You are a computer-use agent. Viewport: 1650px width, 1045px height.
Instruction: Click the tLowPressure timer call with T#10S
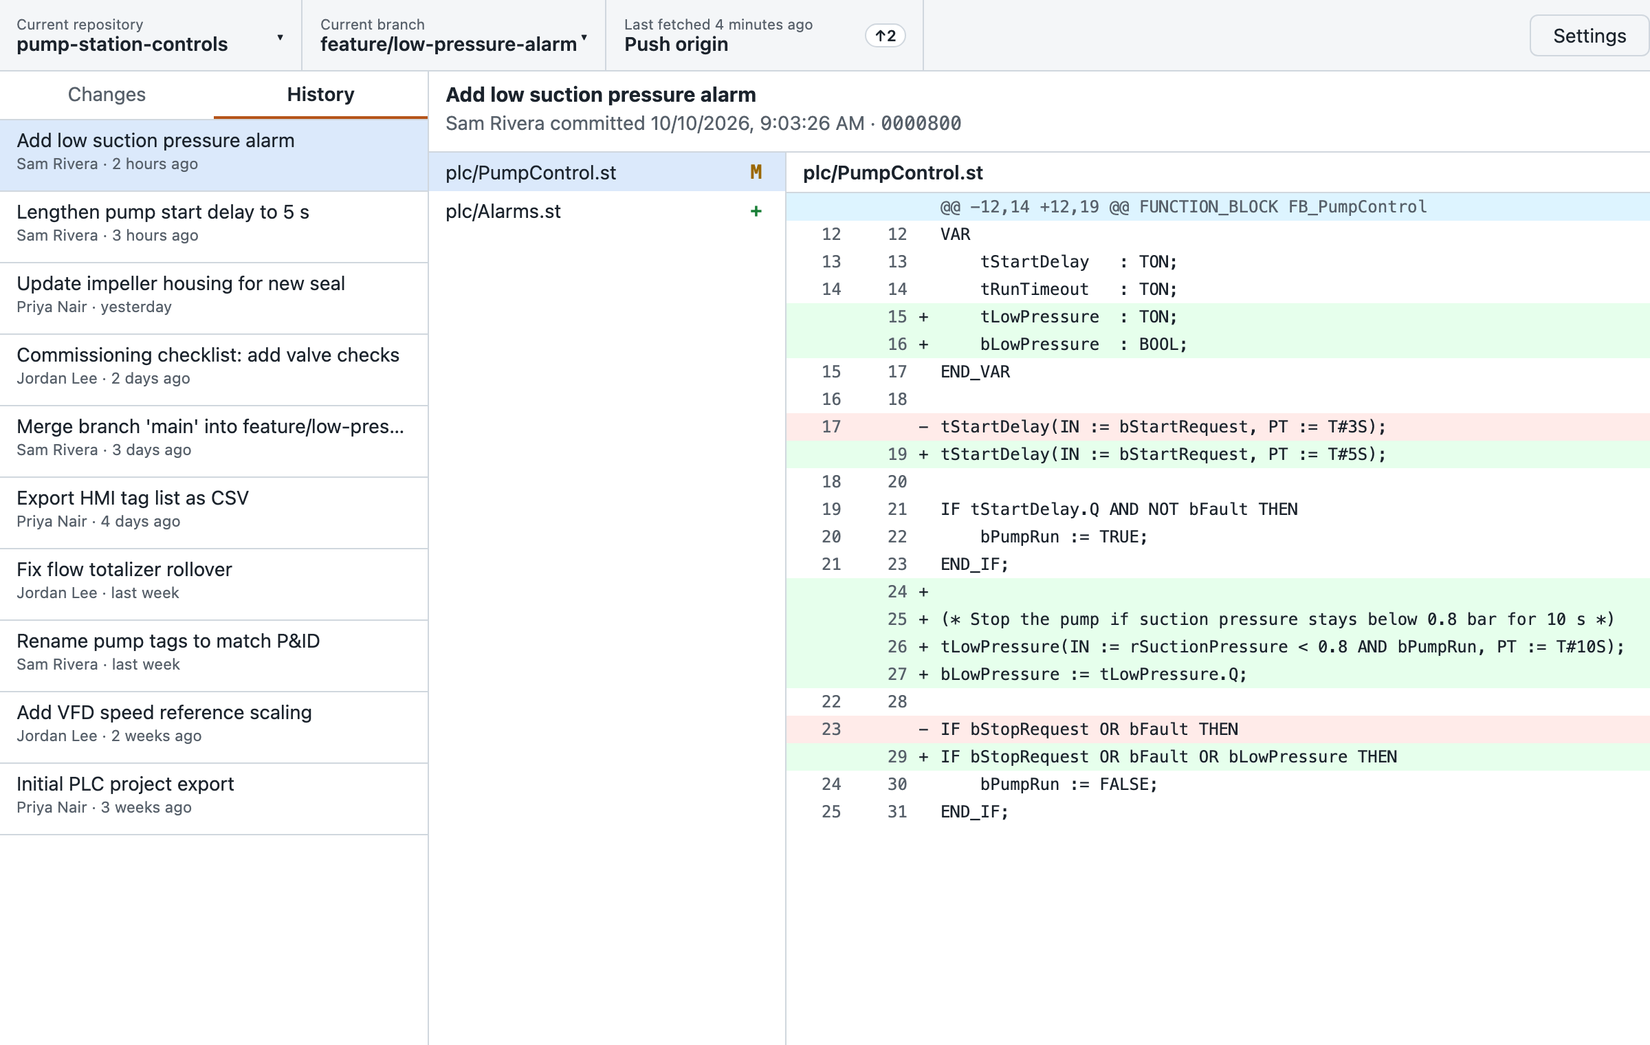point(1218,647)
